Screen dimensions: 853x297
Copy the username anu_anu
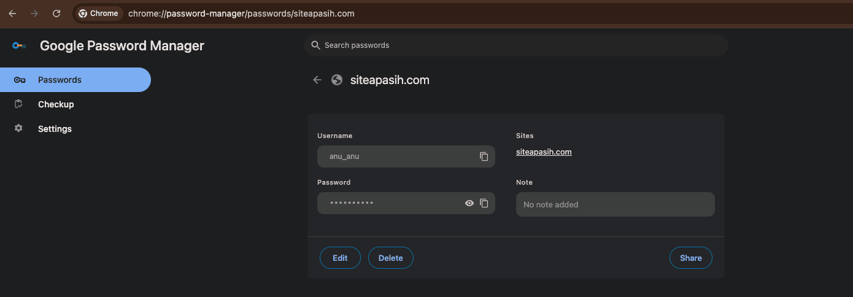[x=484, y=156]
